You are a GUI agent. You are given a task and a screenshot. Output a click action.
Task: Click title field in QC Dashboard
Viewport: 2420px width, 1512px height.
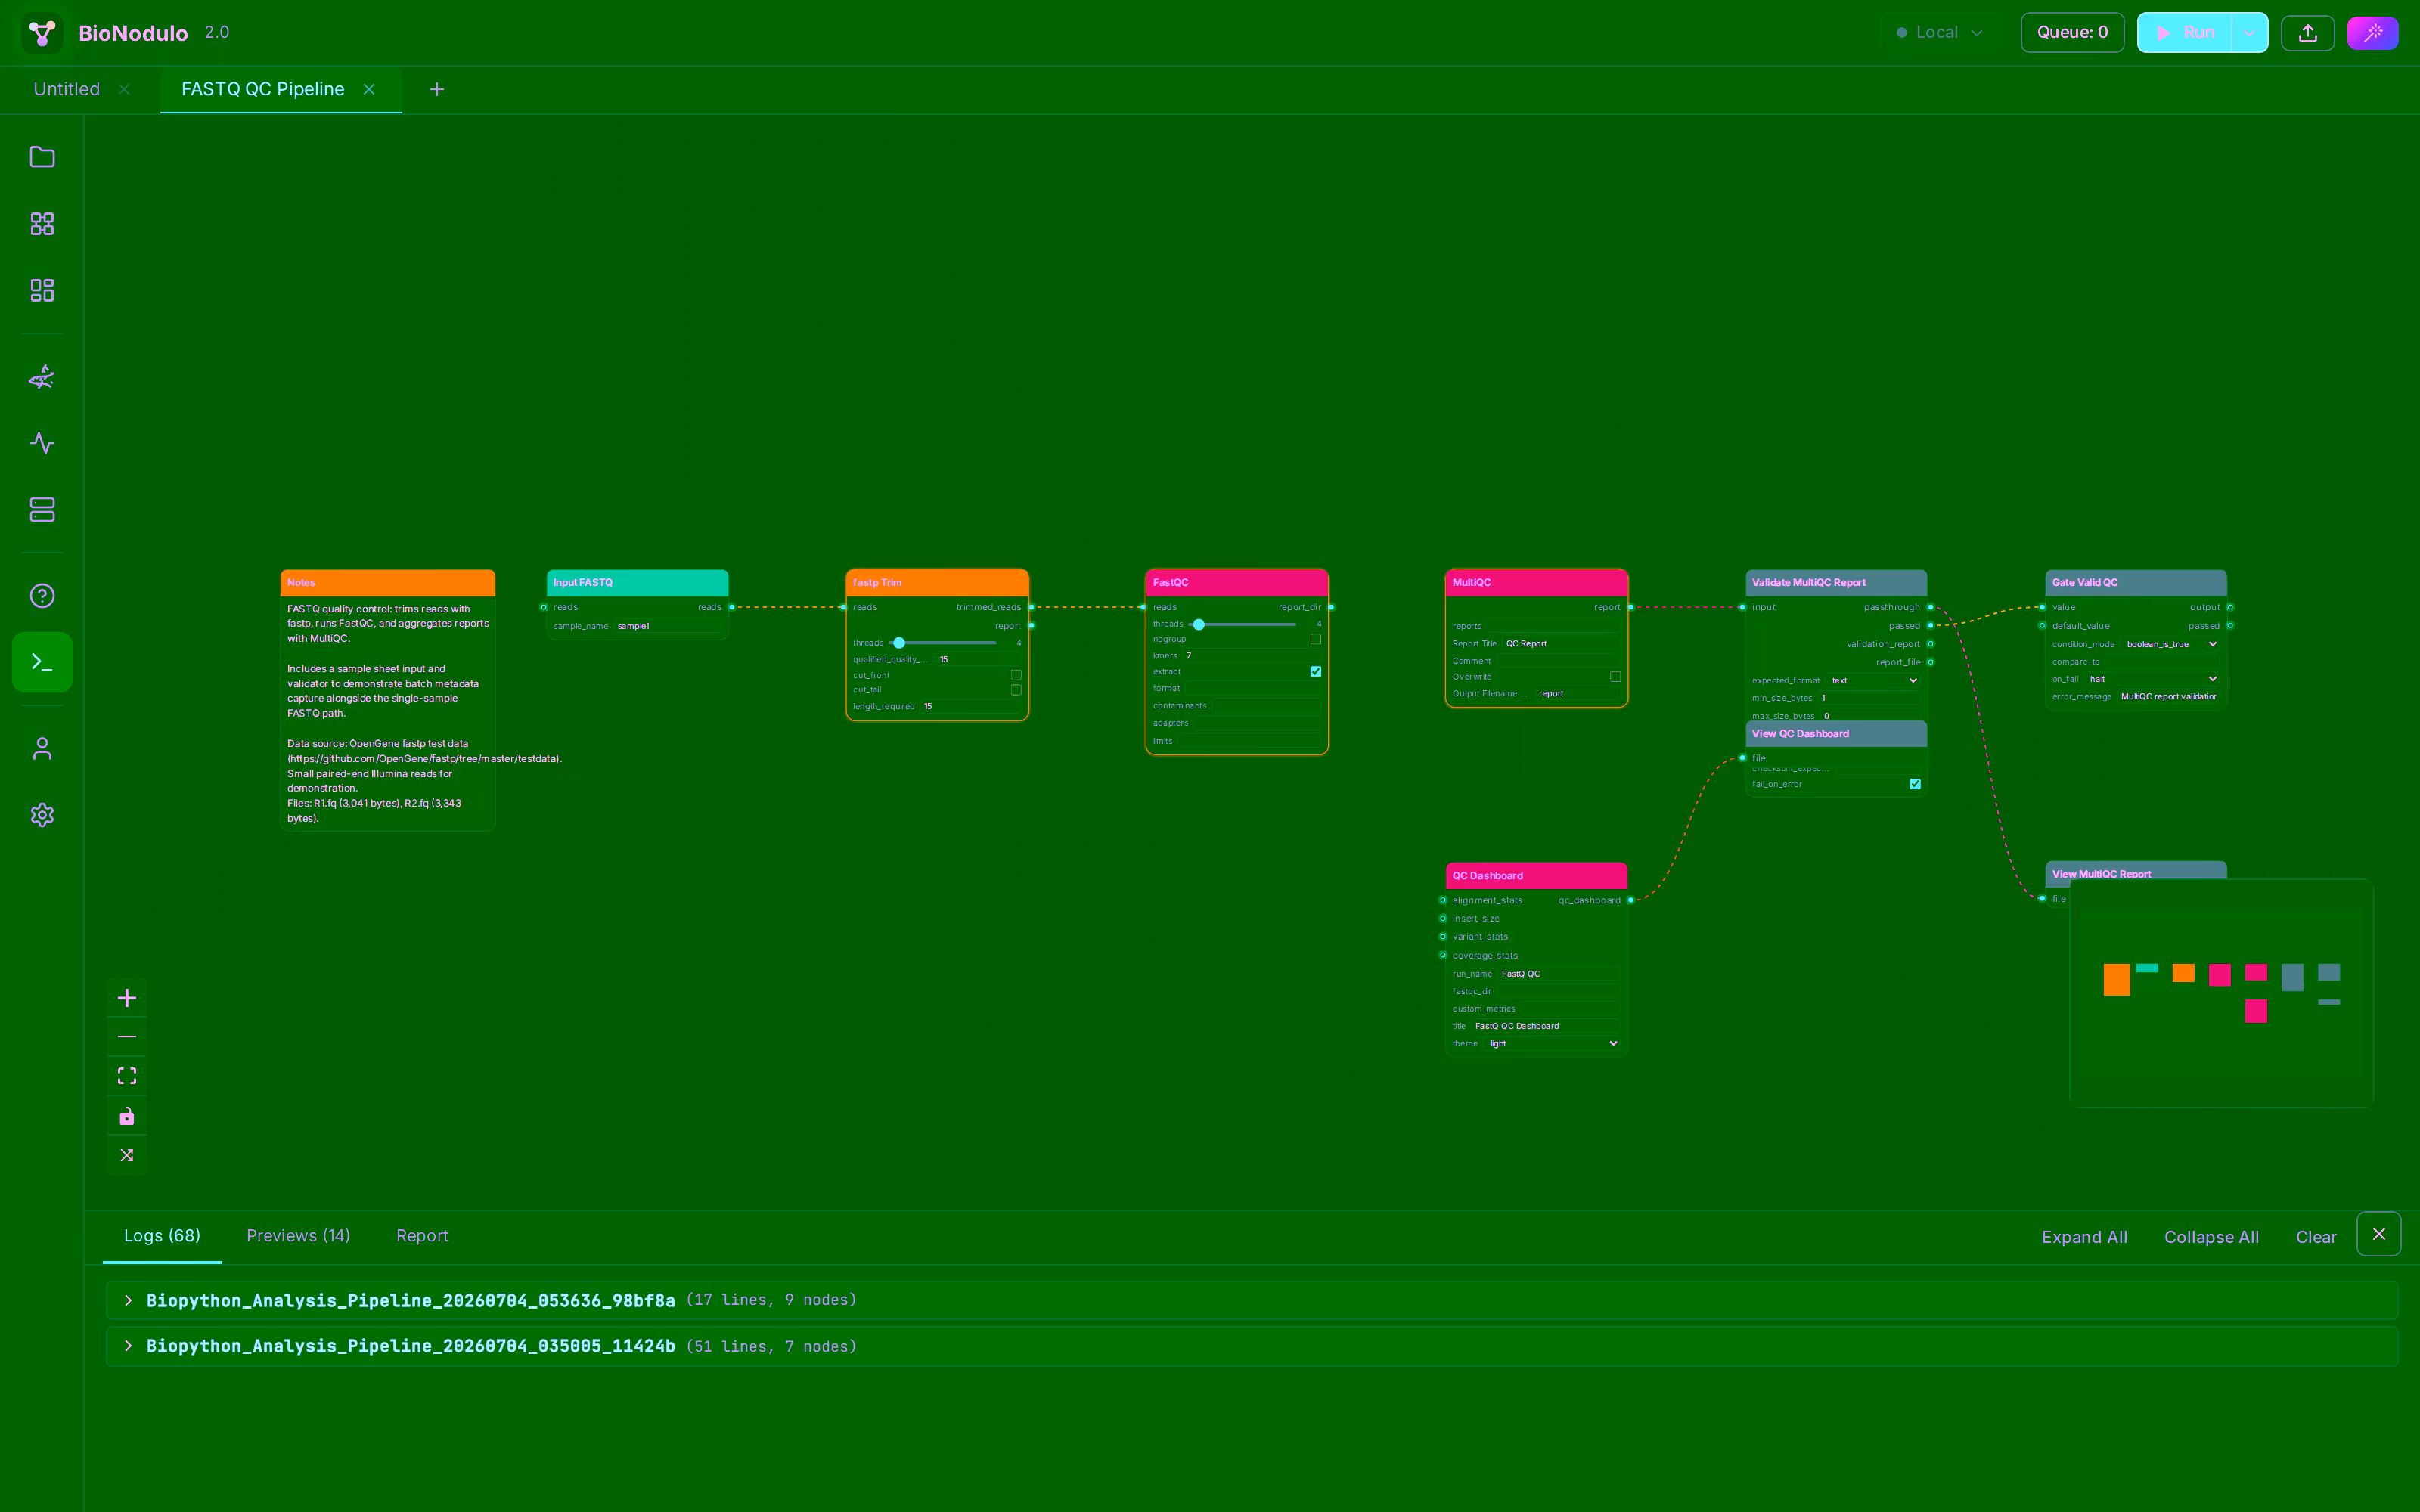click(x=1545, y=1026)
